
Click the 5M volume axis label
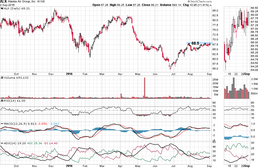216,94
